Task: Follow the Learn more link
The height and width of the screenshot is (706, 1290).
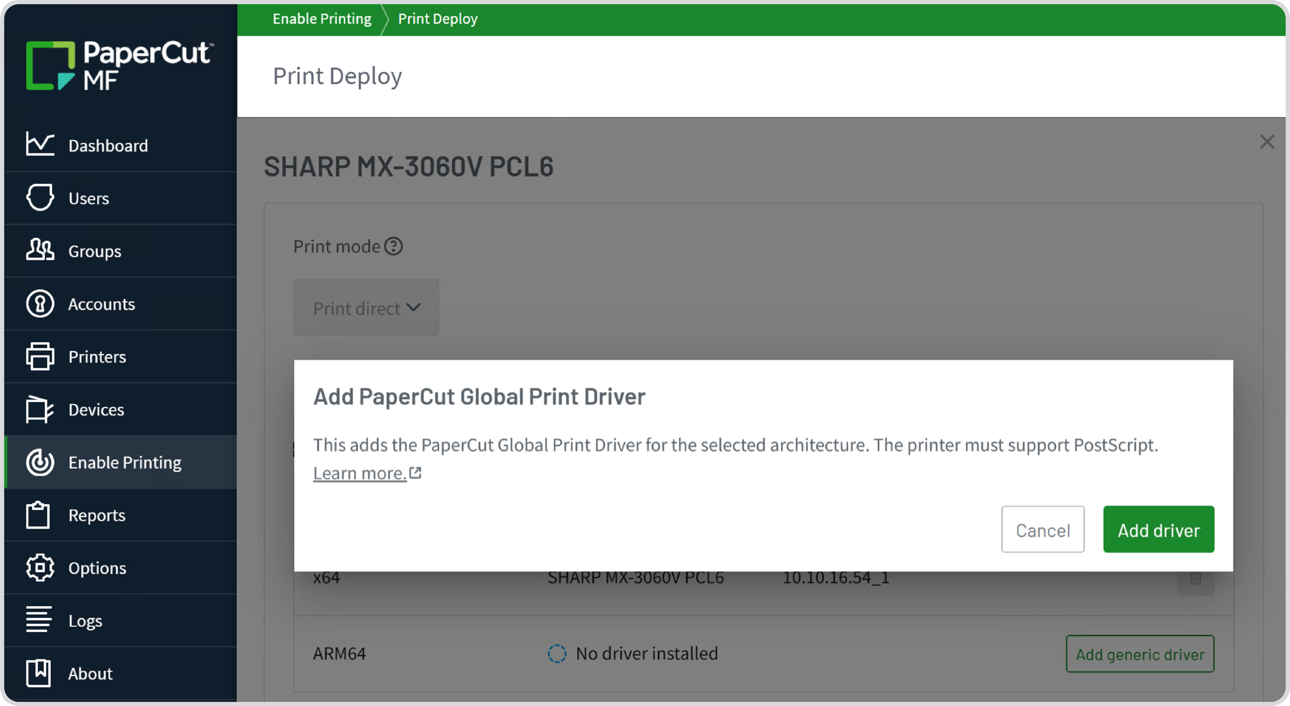Action: pos(360,473)
